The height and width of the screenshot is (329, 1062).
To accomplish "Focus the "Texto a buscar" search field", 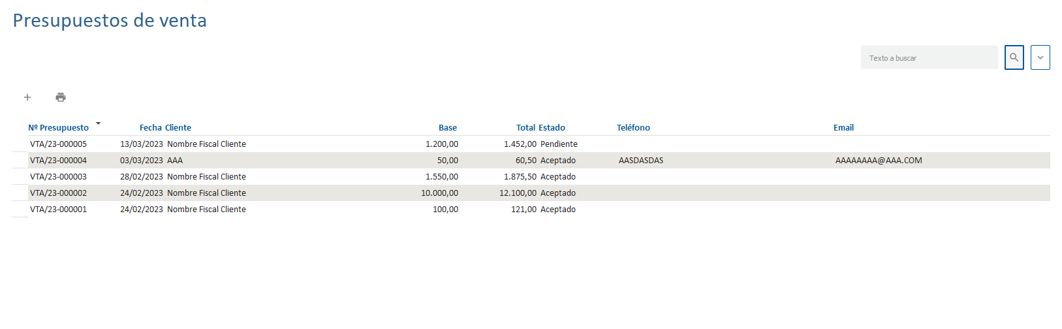I will (929, 58).
